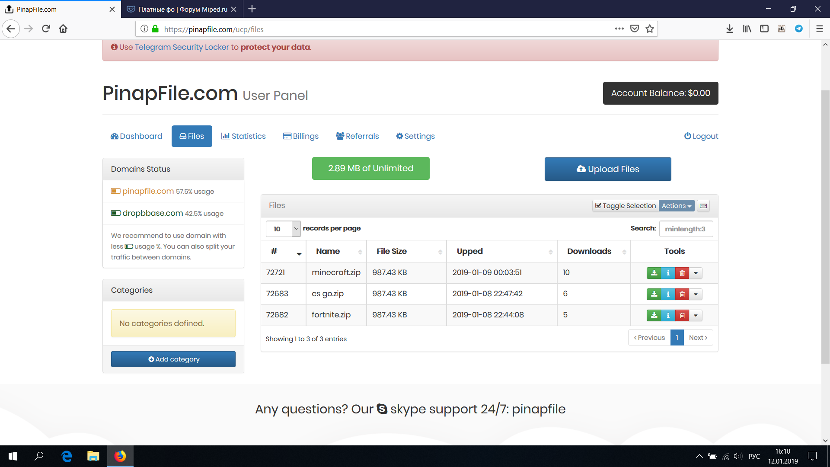Open the page actions menu
The height and width of the screenshot is (467, 830).
(x=619, y=29)
